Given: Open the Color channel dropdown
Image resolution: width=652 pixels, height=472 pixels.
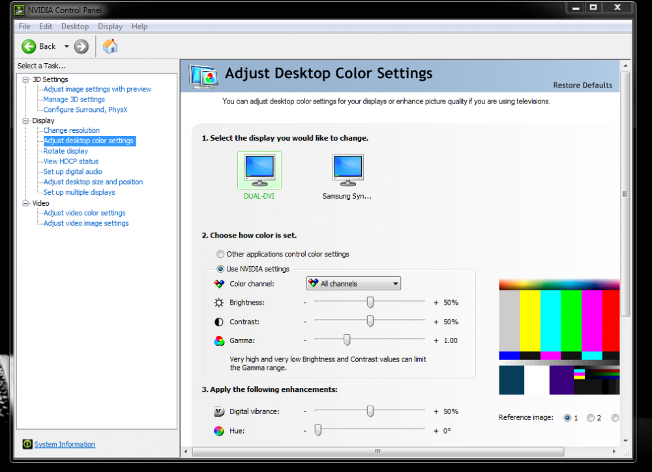Looking at the screenshot, I should 353,284.
